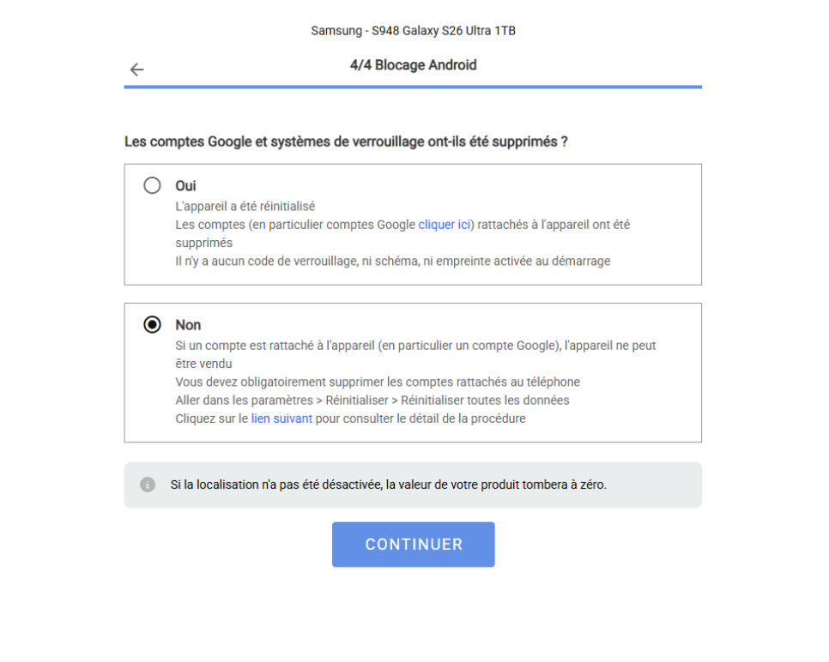Screen dimensions: 829x662
Task: Go back using the left arrow icon
Action: click(136, 69)
